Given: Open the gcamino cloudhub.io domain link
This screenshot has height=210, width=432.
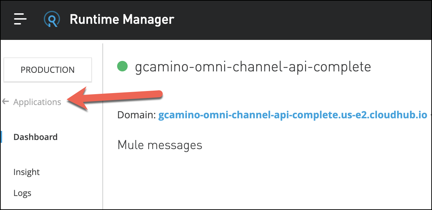Looking at the screenshot, I should (293, 115).
